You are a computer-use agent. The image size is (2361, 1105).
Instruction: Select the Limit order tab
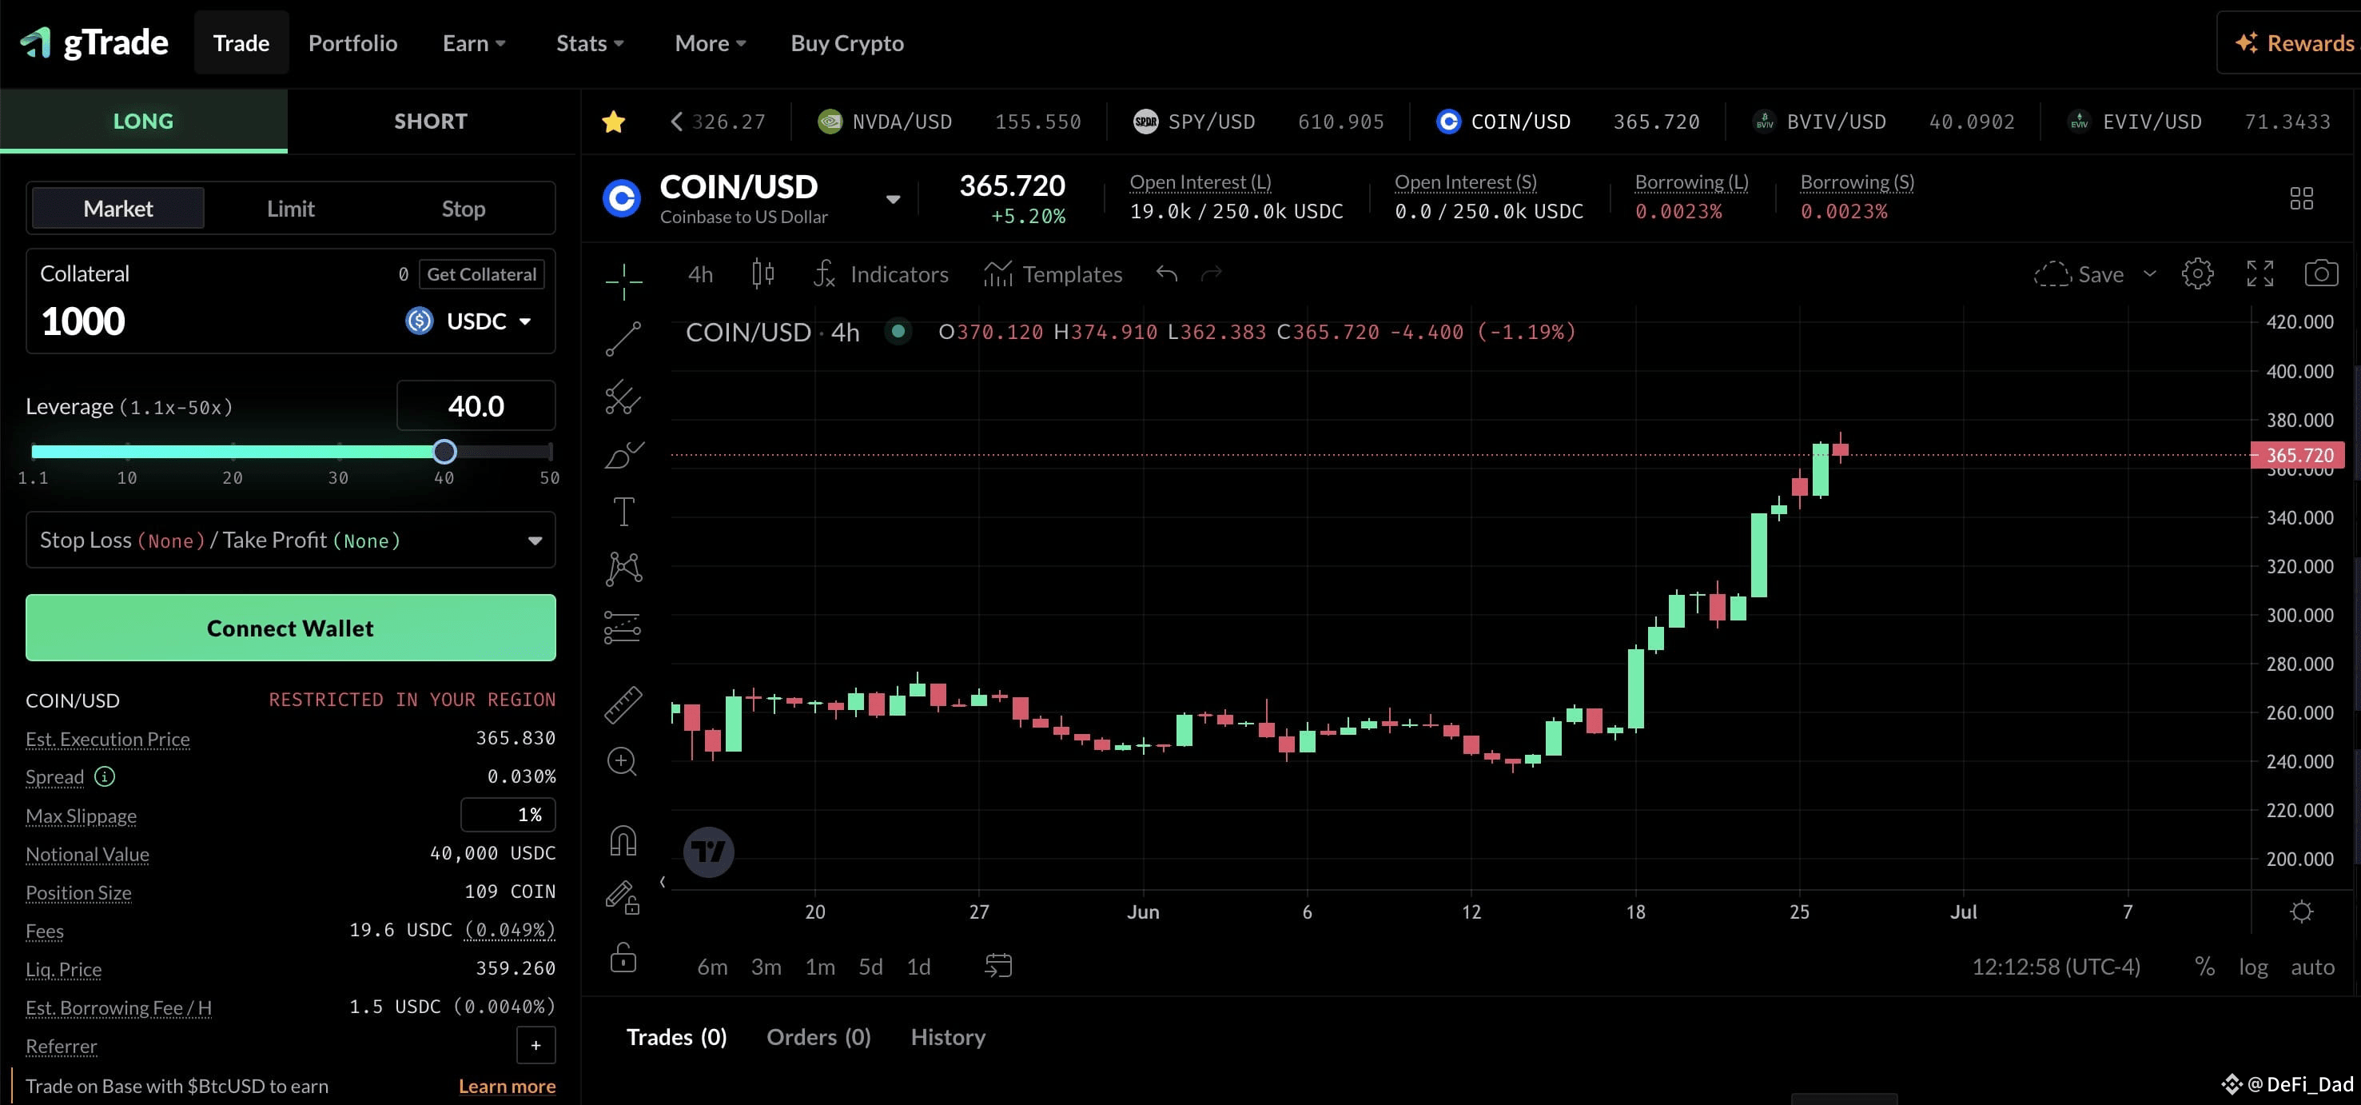(x=291, y=208)
